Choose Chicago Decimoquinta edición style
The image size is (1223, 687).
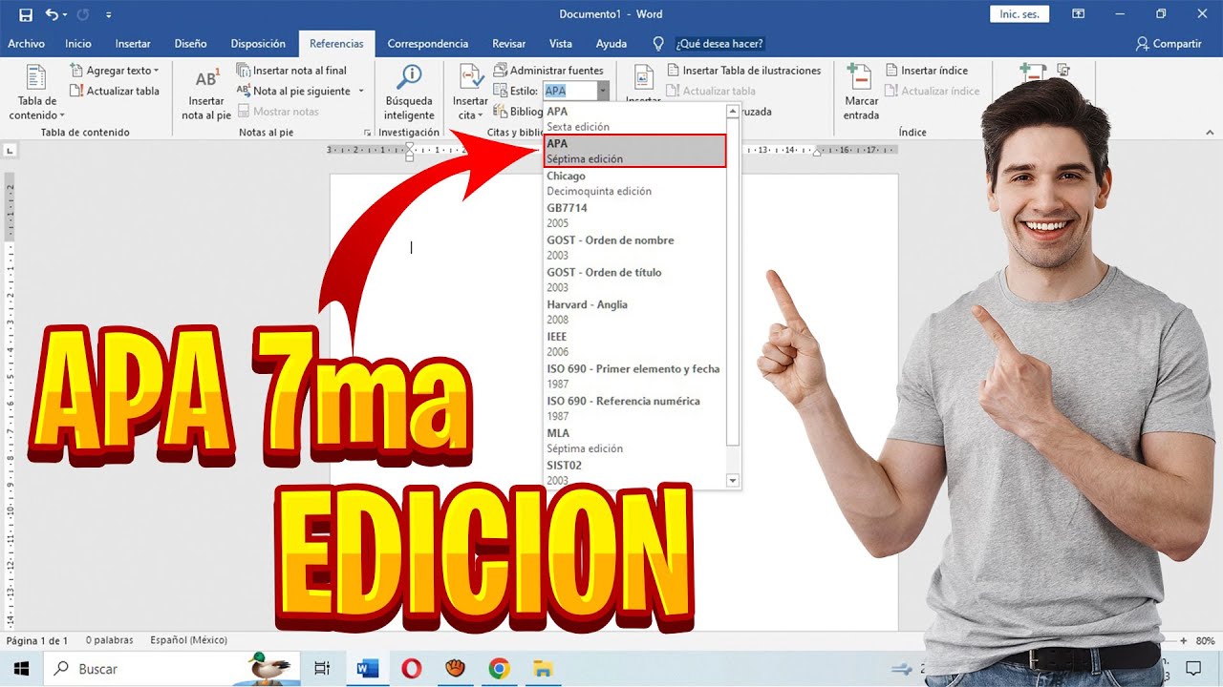pyautogui.click(x=634, y=183)
